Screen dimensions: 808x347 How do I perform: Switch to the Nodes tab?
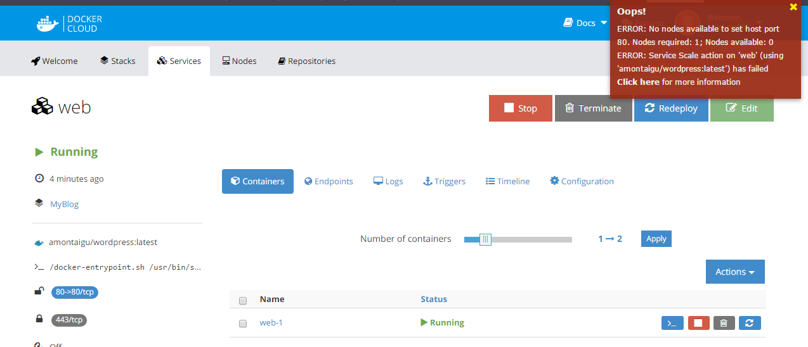tap(239, 61)
